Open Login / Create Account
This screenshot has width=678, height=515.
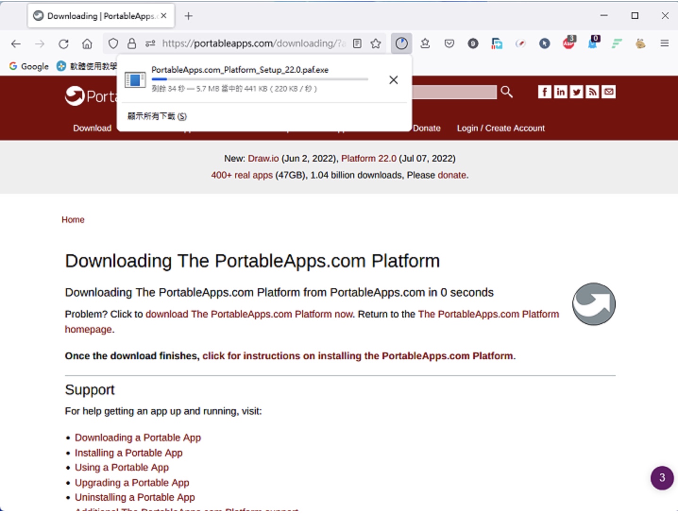500,128
